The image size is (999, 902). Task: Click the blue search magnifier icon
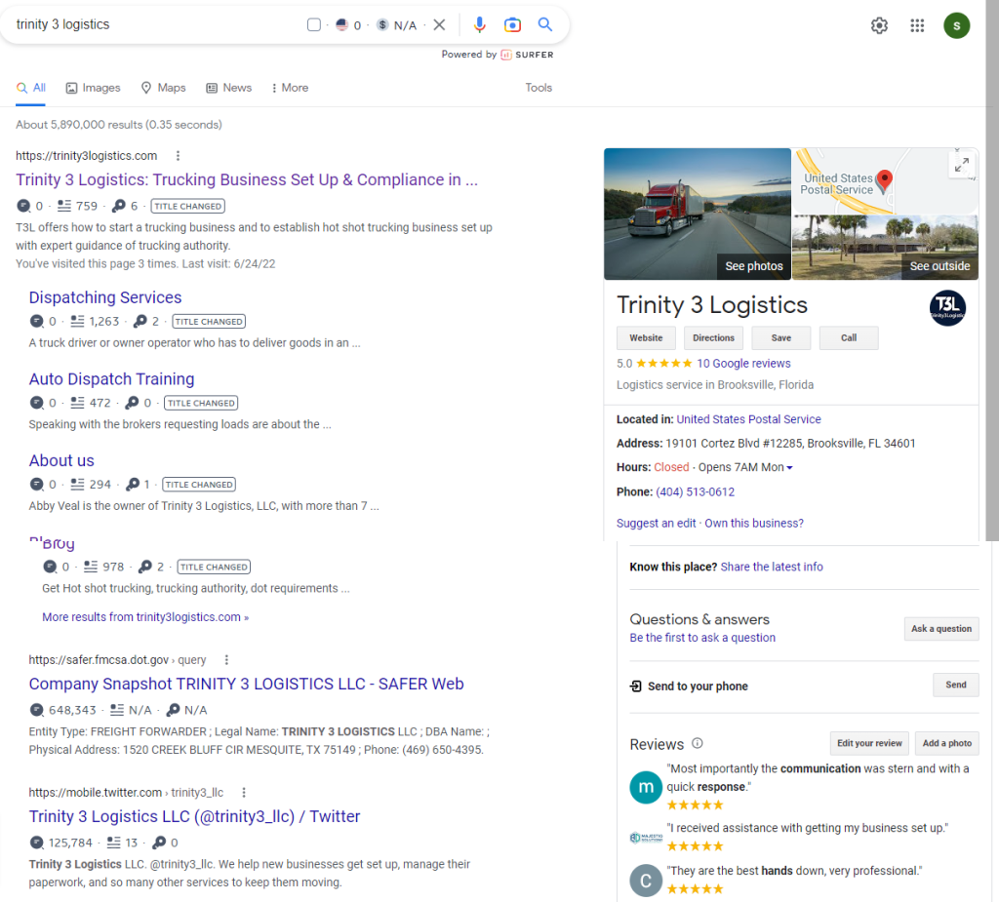pos(545,25)
